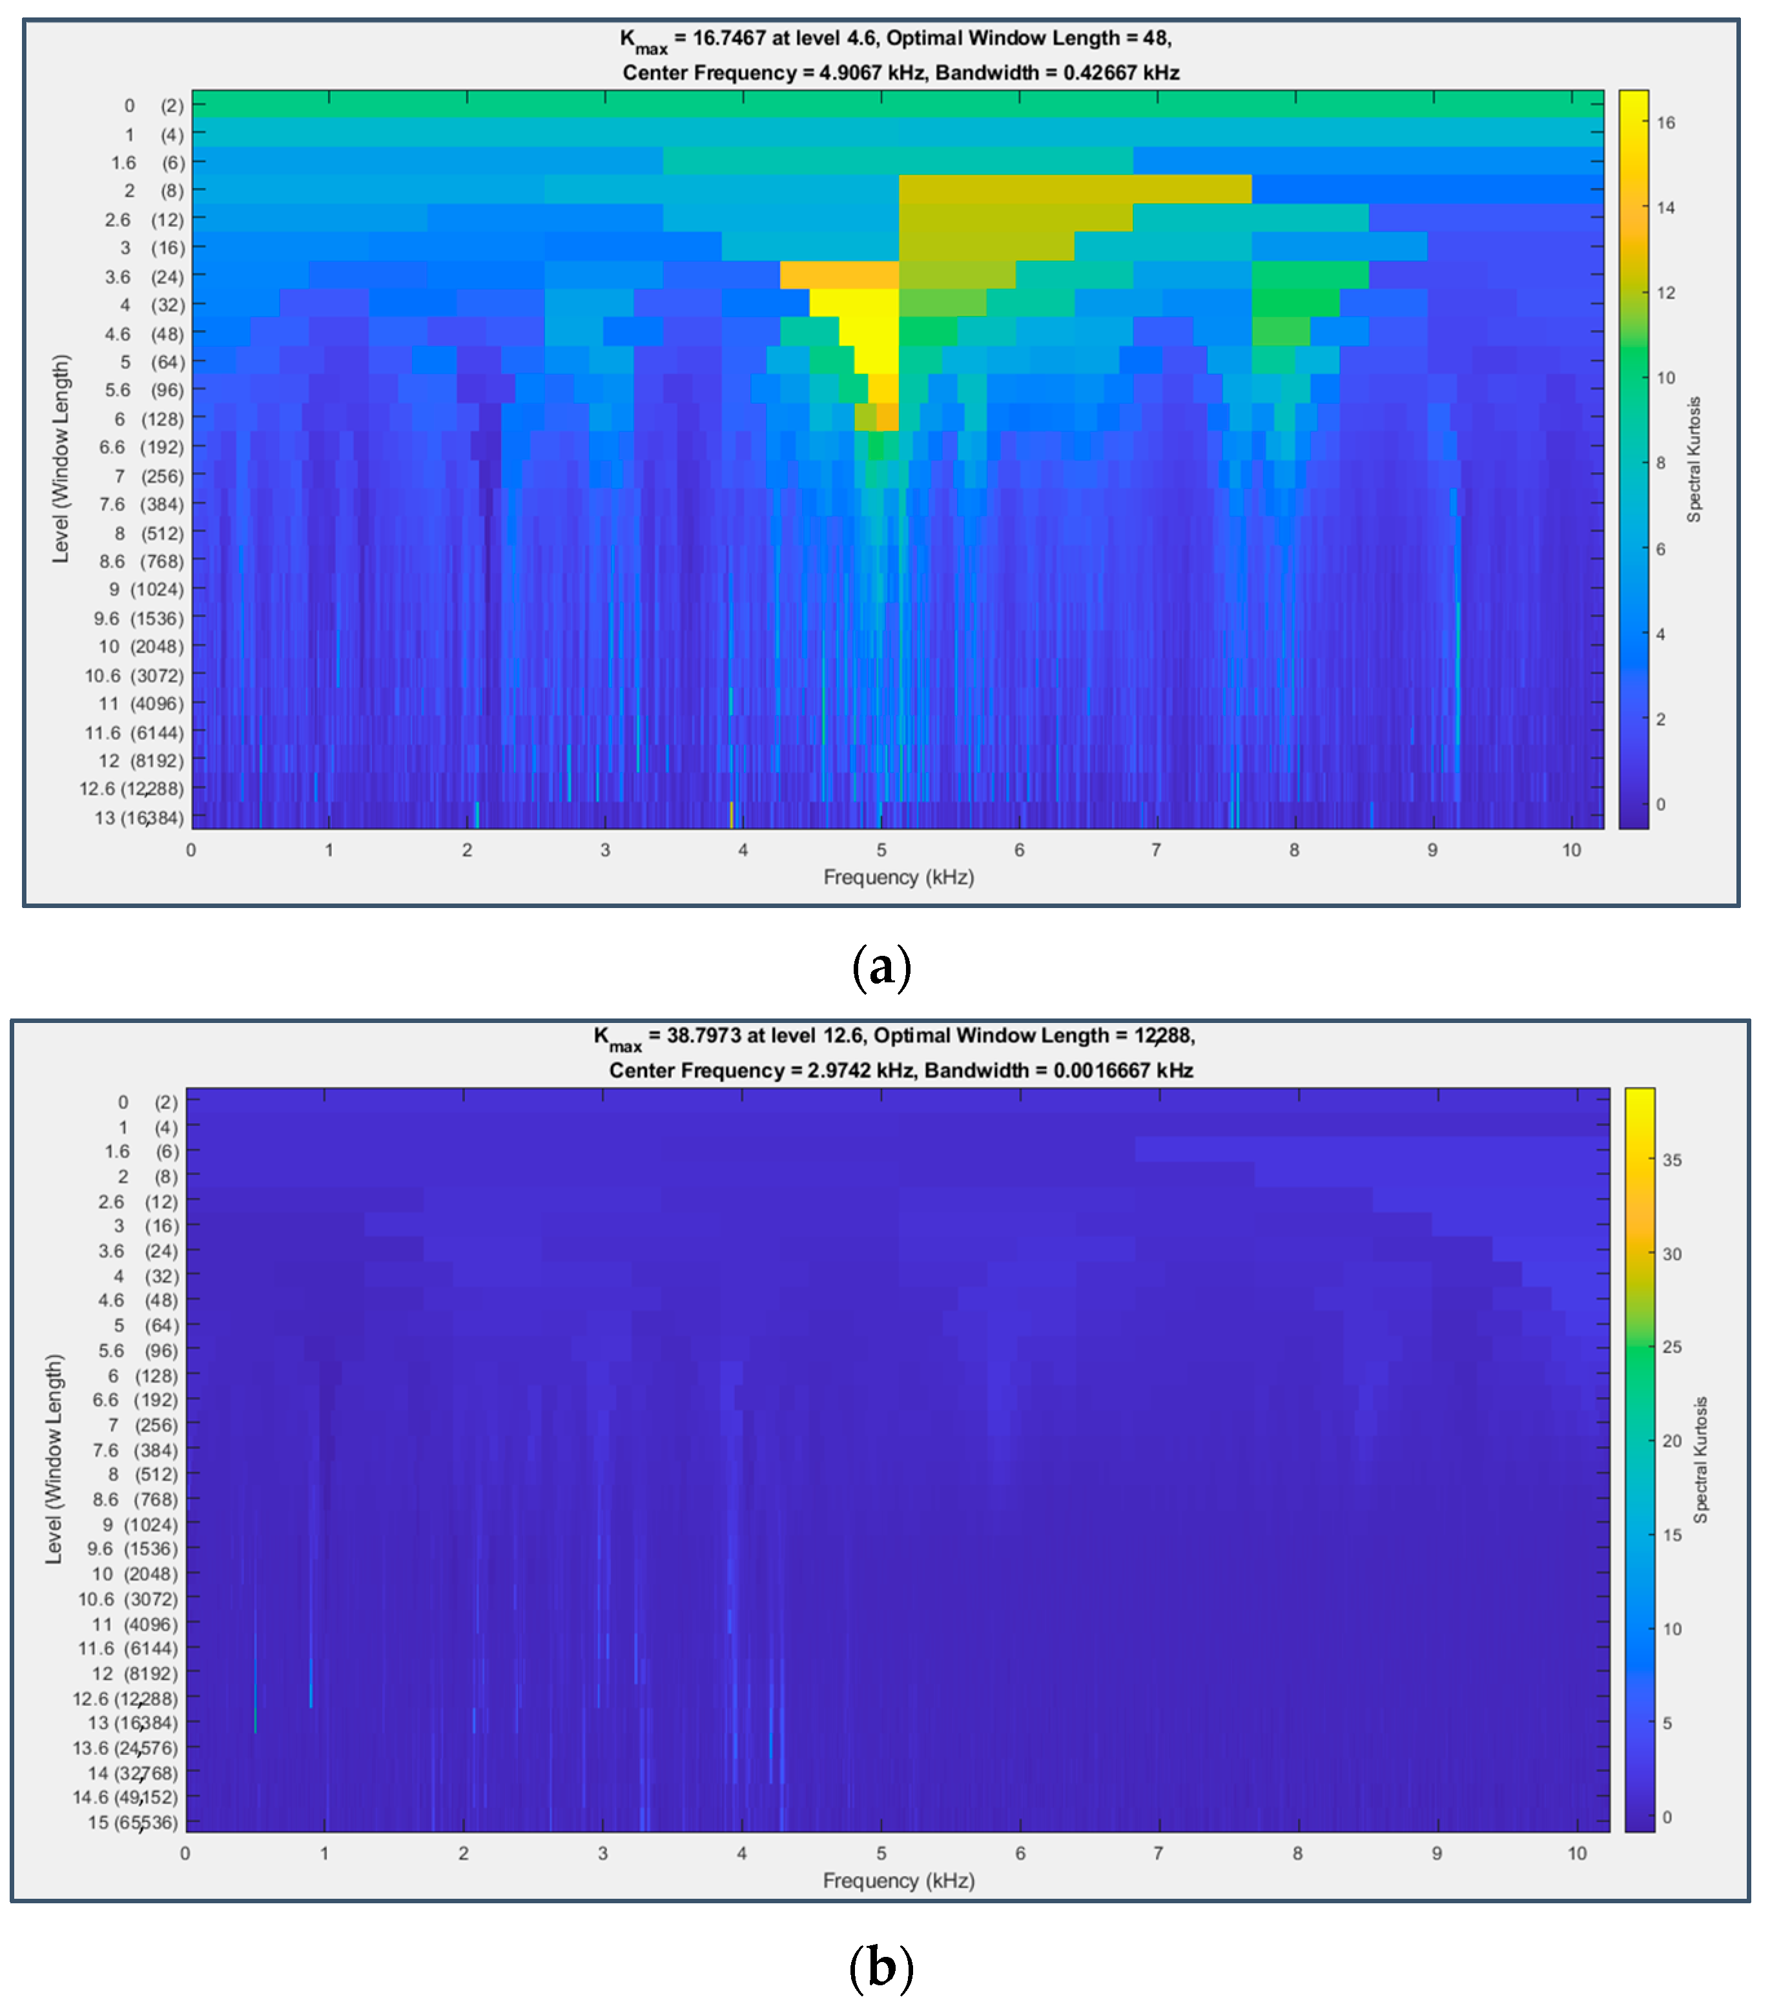Click the Spectral Kurtosis label beside bottom colorbar
This screenshot has width=1770, height=2015.
[1700, 1459]
